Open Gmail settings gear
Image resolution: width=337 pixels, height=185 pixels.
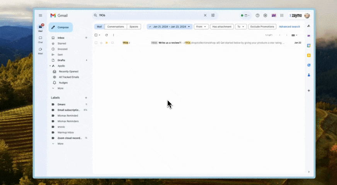pos(265,15)
